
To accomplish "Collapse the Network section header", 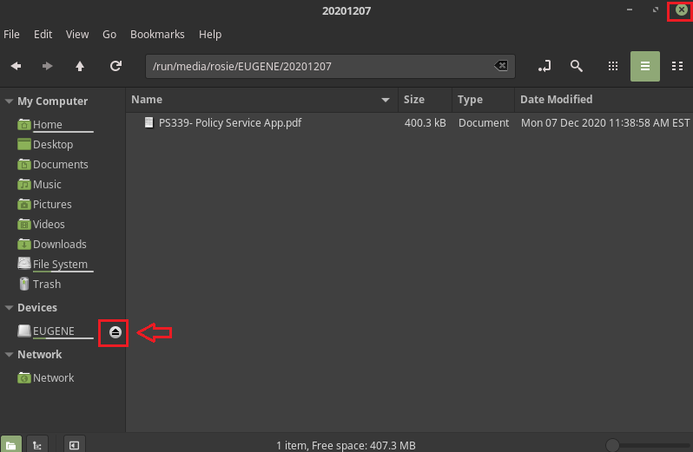I will (9, 355).
